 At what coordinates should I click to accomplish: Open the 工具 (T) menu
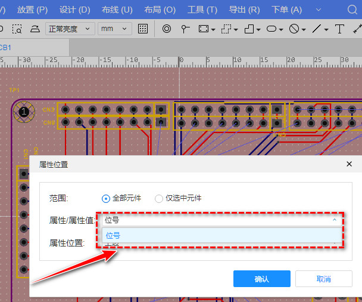click(202, 10)
